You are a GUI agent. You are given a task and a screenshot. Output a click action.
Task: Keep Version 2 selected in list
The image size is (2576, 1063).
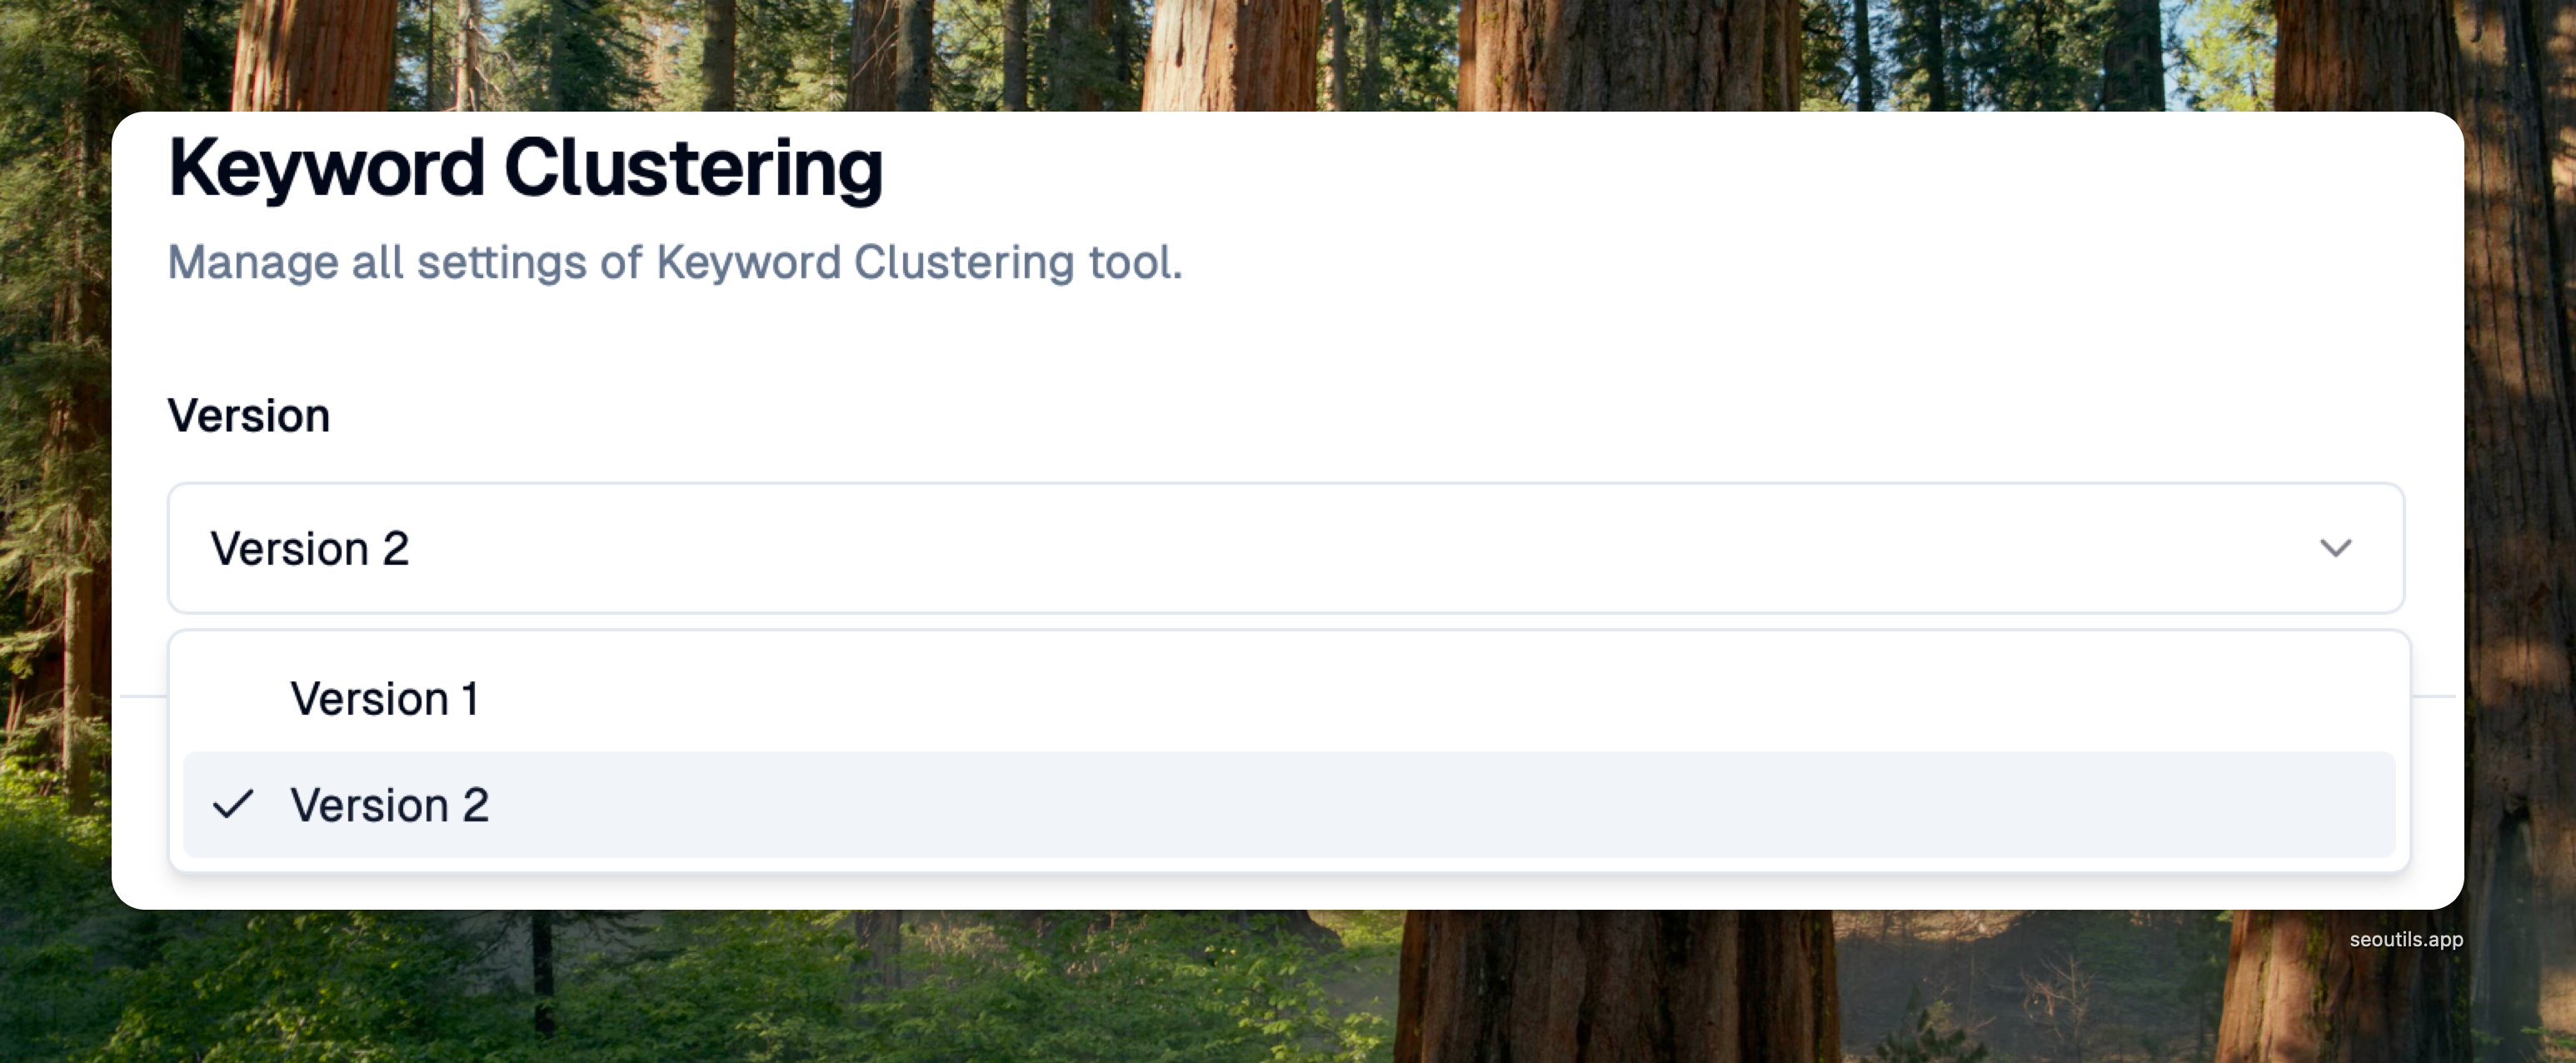coord(389,805)
